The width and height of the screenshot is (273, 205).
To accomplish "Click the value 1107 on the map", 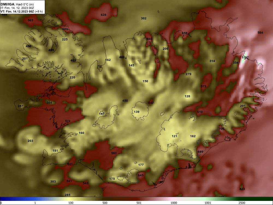I will pyautogui.click(x=245, y=57).
